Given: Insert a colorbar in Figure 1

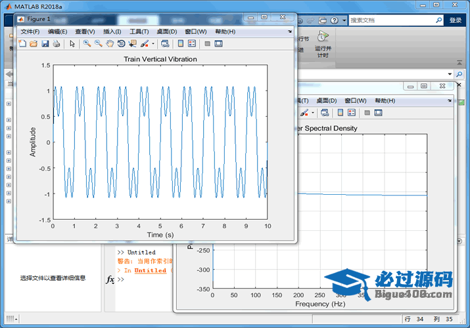Looking at the screenshot, I should click(181, 44).
